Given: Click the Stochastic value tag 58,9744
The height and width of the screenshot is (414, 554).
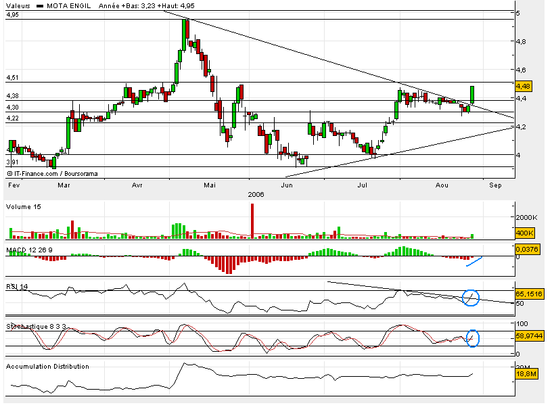Looking at the screenshot, I should point(529,336).
